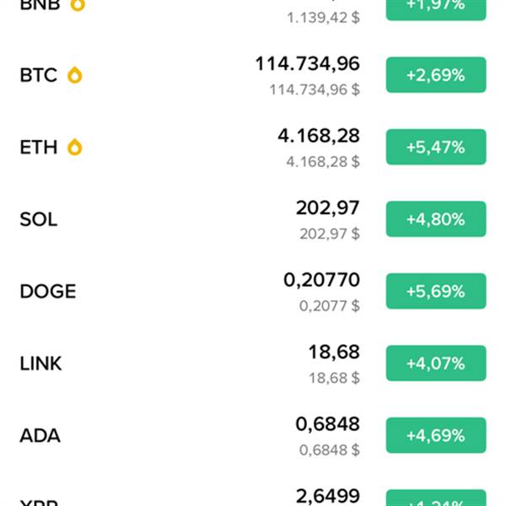The height and width of the screenshot is (506, 506).
Task: Tap the ADA +4,69% change badge
Action: click(435, 435)
